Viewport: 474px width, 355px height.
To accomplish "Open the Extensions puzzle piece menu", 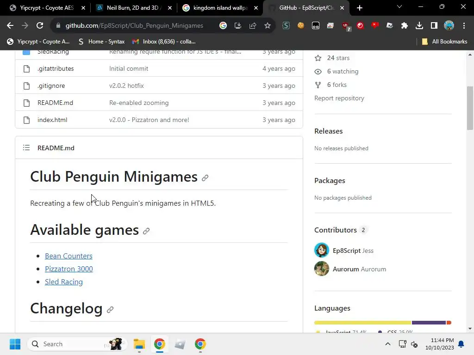I will coord(404,26).
